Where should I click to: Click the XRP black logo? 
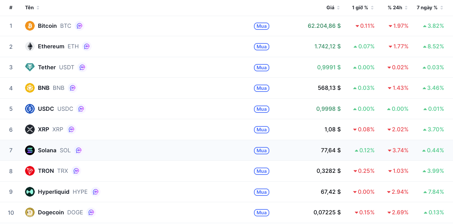pyautogui.click(x=30, y=129)
